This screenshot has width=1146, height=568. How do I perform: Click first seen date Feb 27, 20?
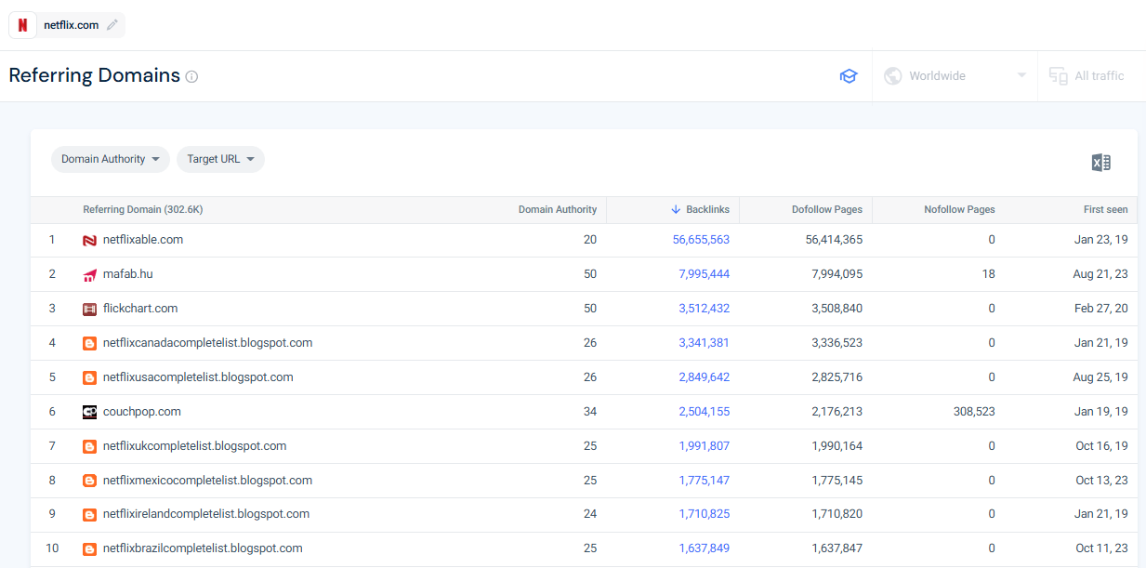[1101, 309]
